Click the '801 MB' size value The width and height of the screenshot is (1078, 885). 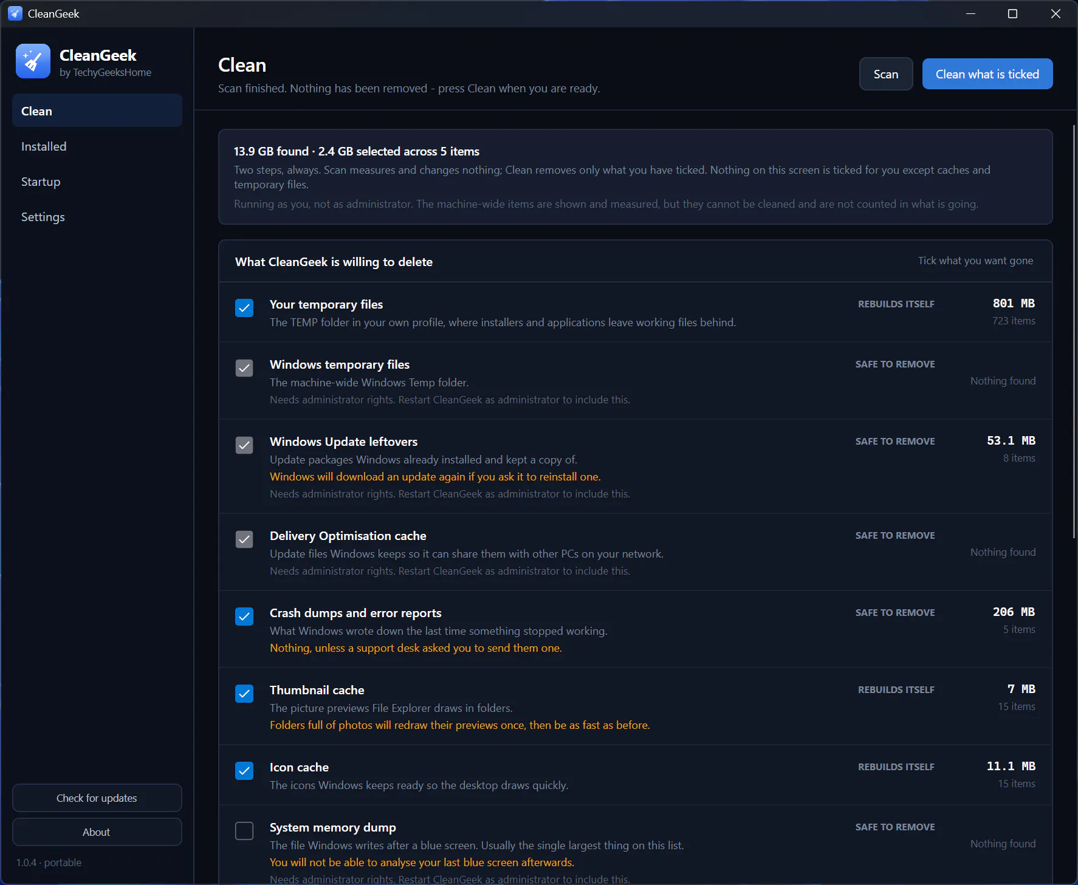[x=1014, y=303]
